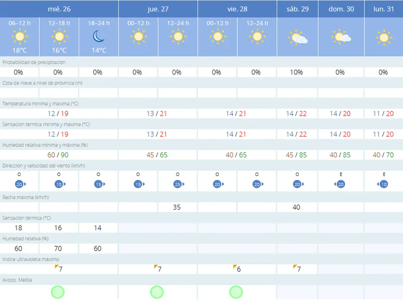Select the lun. 31 day header
Screen dimensions: 403x302
click(x=384, y=9)
